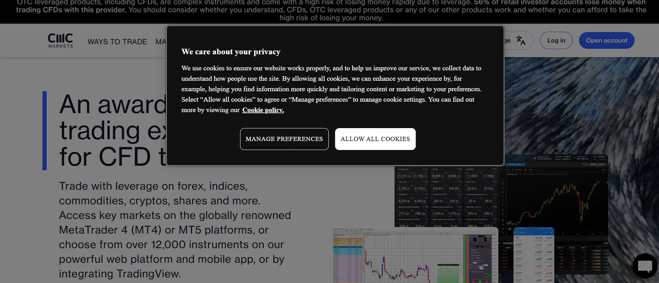This screenshot has width=659, height=283.
Task: Open the Cookie policy link
Action: pos(263,110)
